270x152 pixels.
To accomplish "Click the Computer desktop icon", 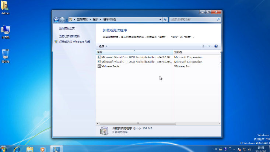I will click(x=5, y=32).
